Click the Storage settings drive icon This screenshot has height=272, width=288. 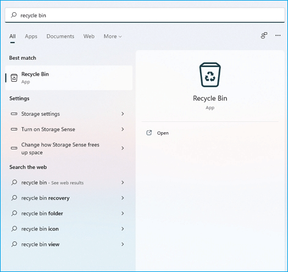coord(14,114)
